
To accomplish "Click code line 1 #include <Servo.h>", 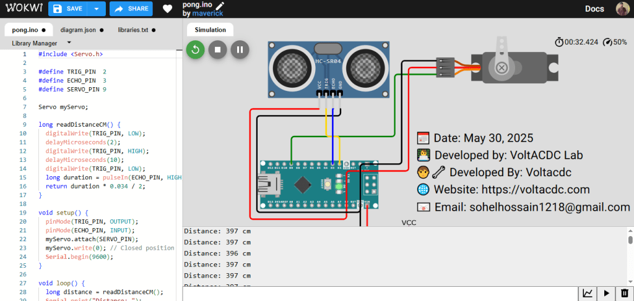I will [x=71, y=54].
